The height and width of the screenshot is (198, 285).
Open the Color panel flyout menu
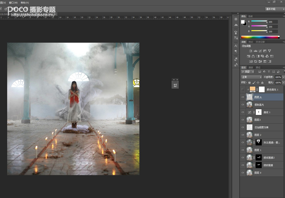coord(284,16)
